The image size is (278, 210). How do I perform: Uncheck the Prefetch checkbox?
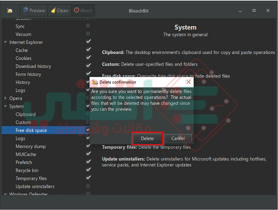88,162
